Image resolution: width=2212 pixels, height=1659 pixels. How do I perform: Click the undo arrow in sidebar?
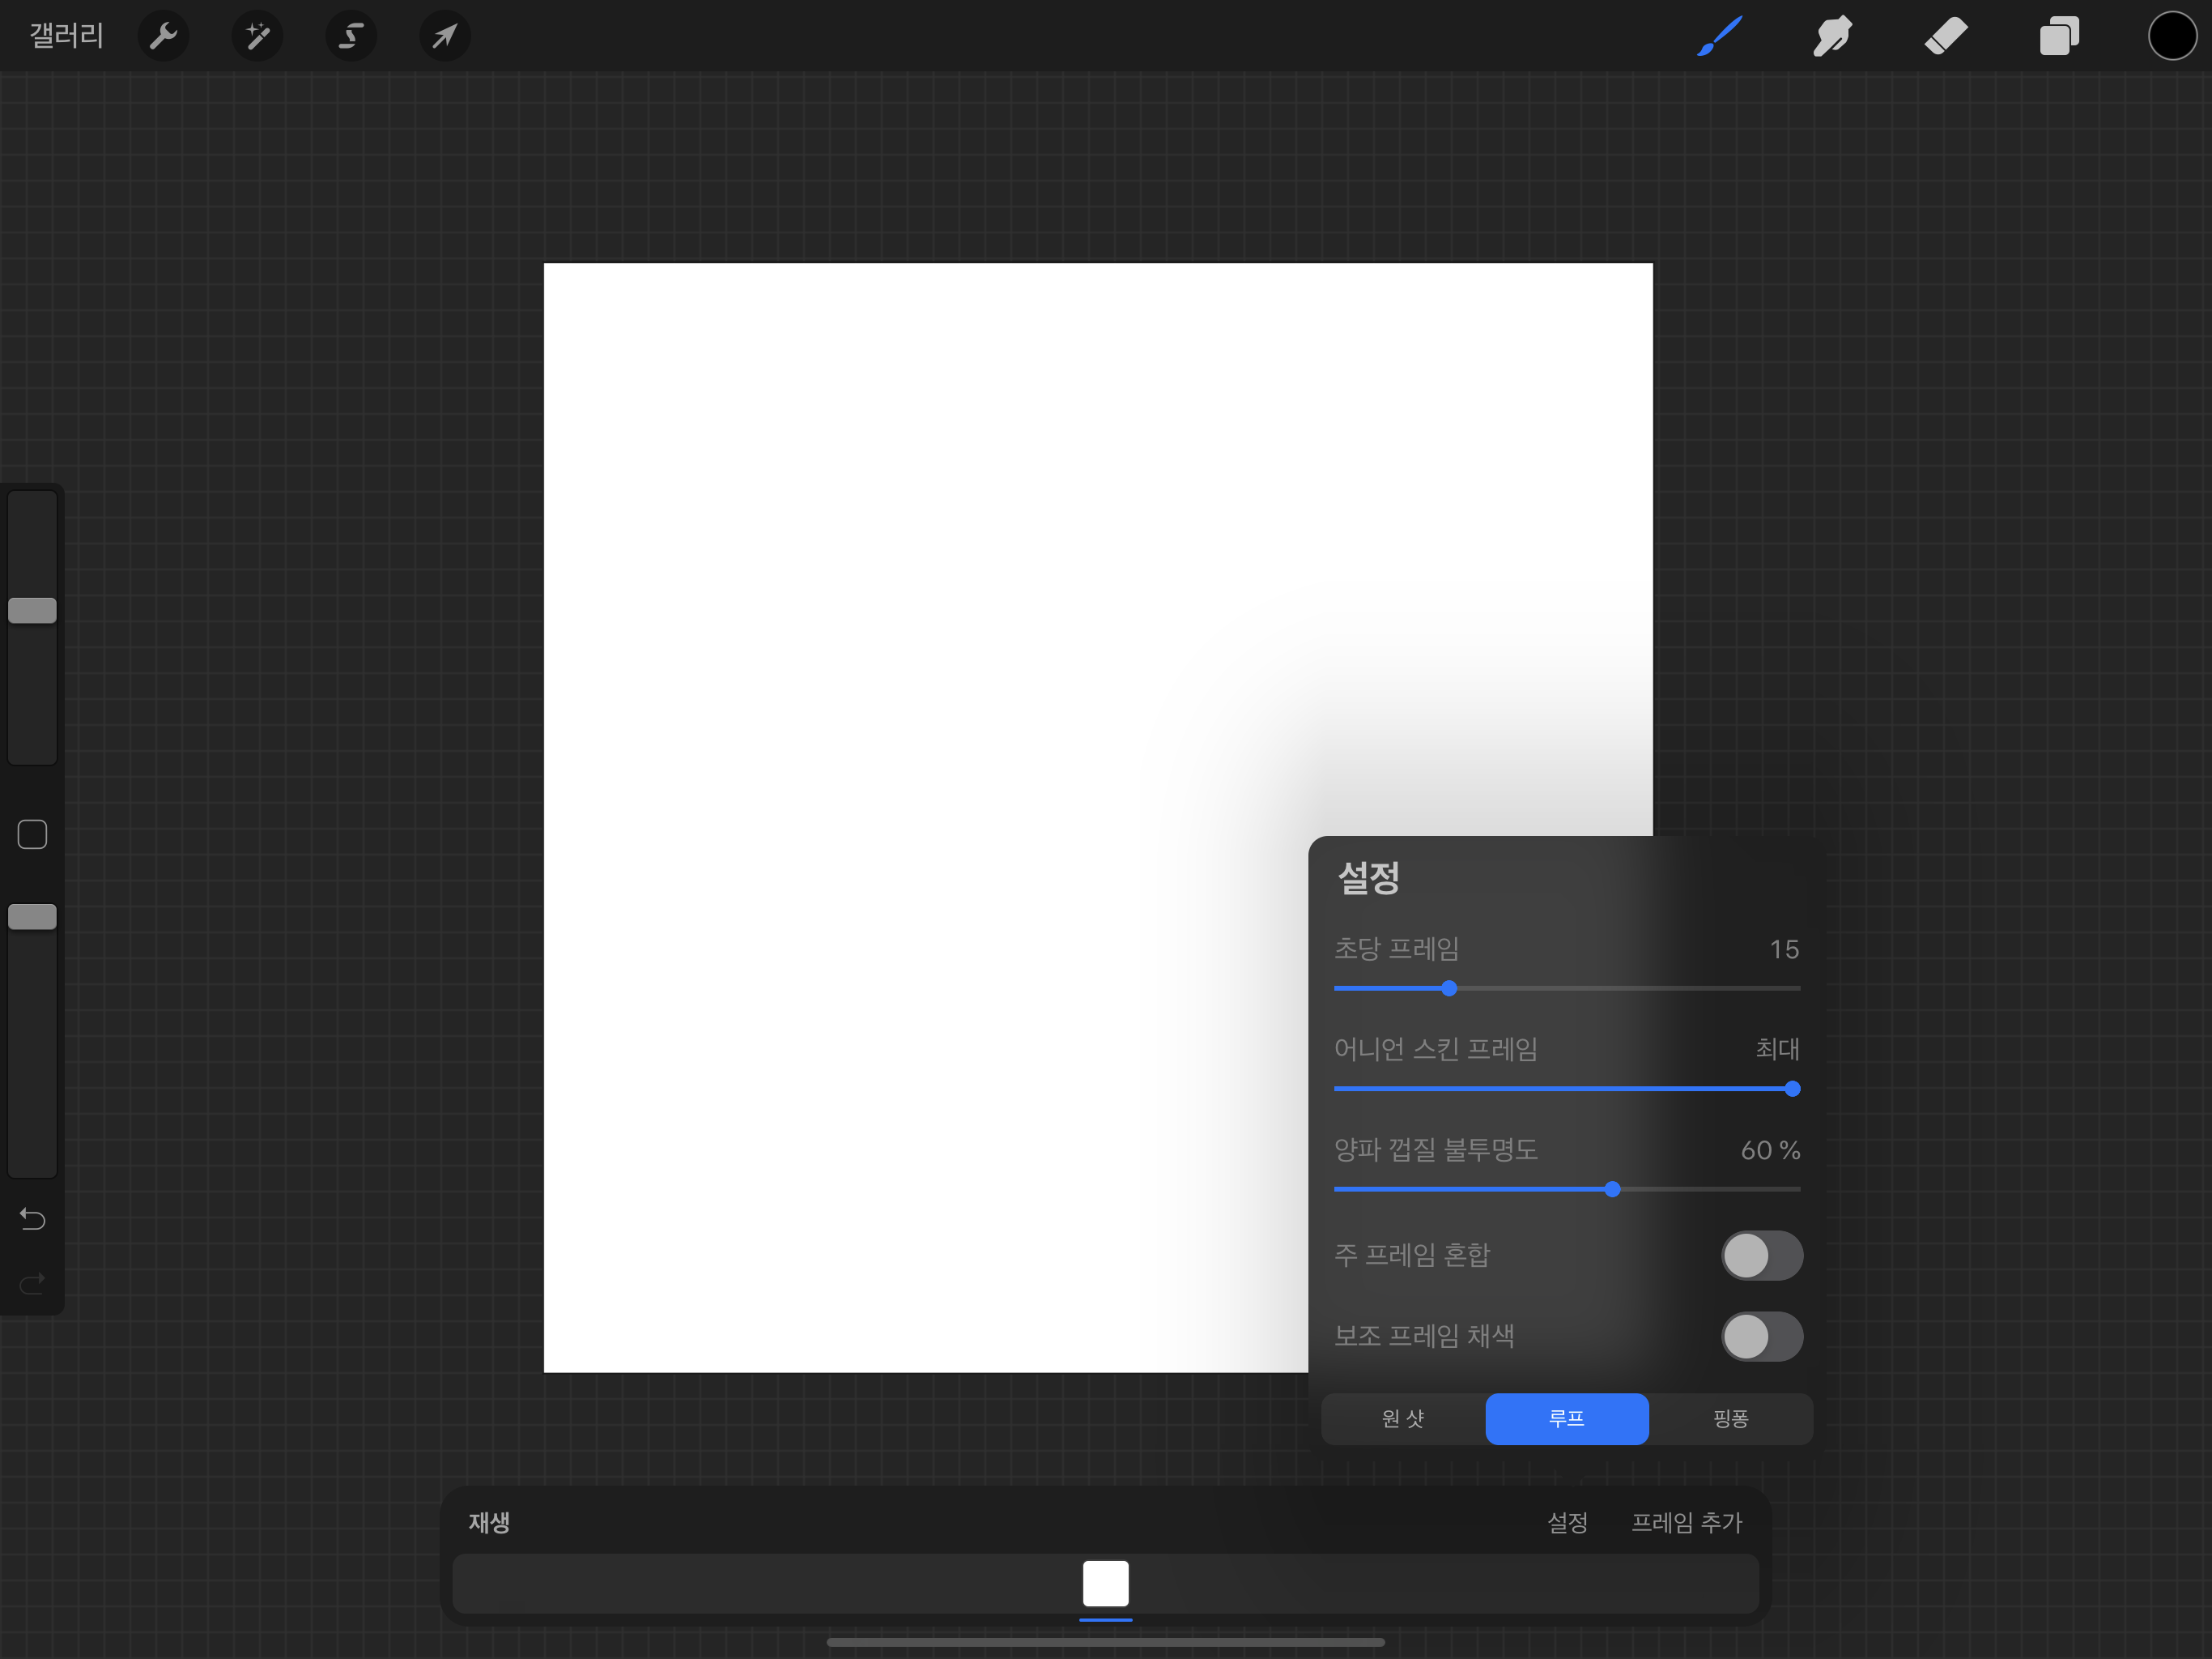[x=32, y=1219]
